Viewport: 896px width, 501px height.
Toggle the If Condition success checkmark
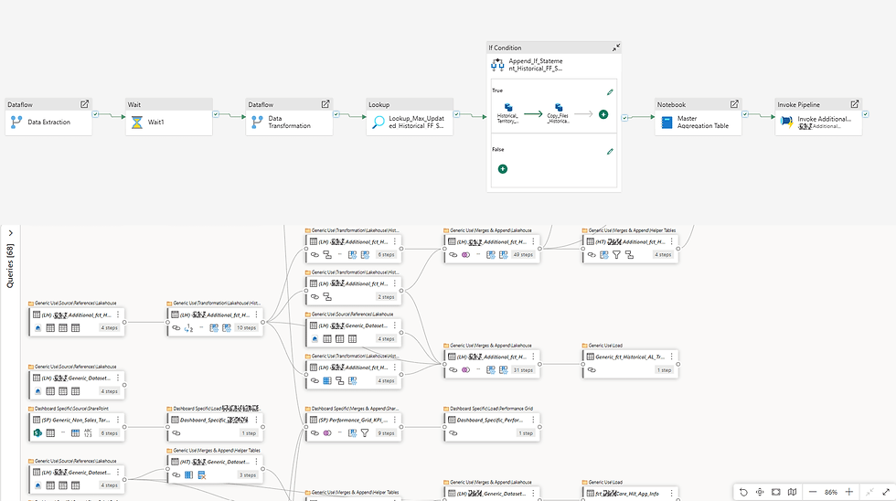pos(624,118)
